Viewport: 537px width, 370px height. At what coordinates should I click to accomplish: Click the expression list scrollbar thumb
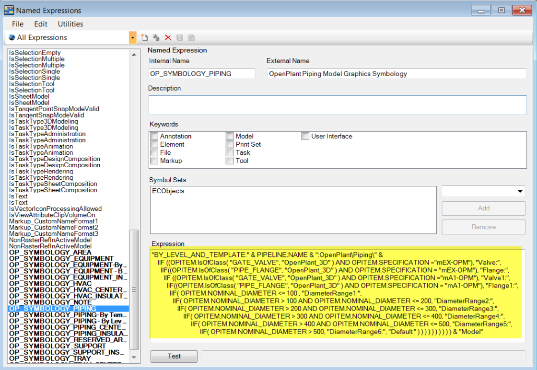[134, 289]
